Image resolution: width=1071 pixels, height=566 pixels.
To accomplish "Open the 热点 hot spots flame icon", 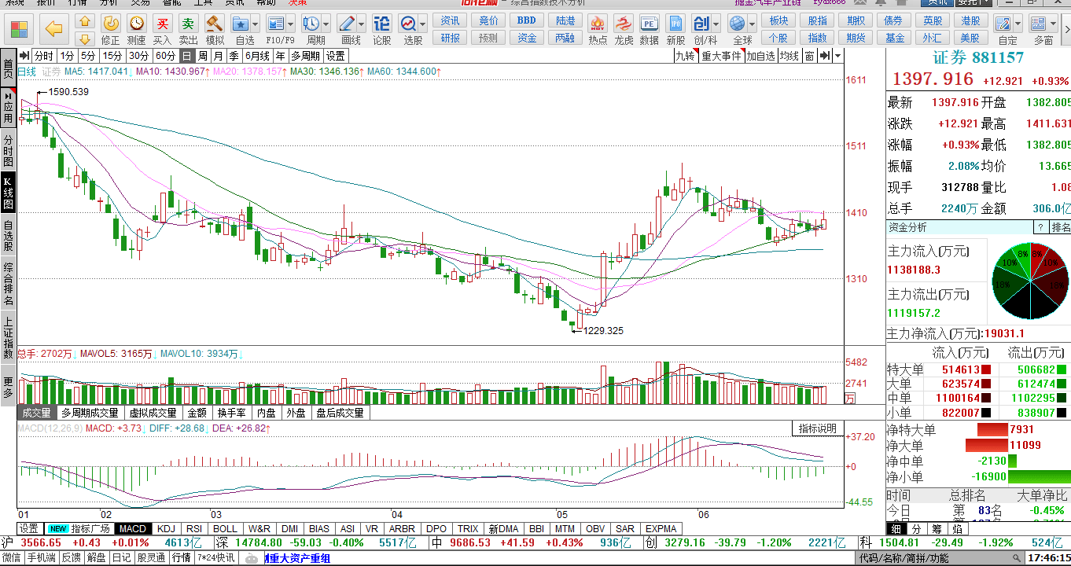I will pyautogui.click(x=598, y=29).
